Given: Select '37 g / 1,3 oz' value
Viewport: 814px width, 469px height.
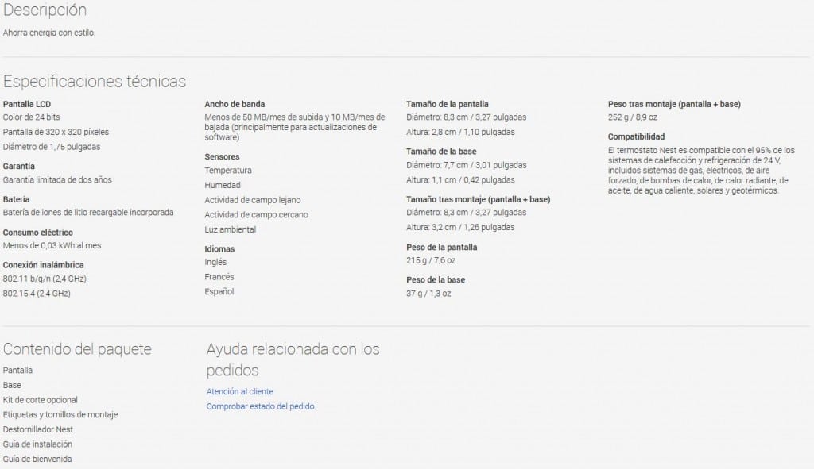Looking at the screenshot, I should [428, 294].
